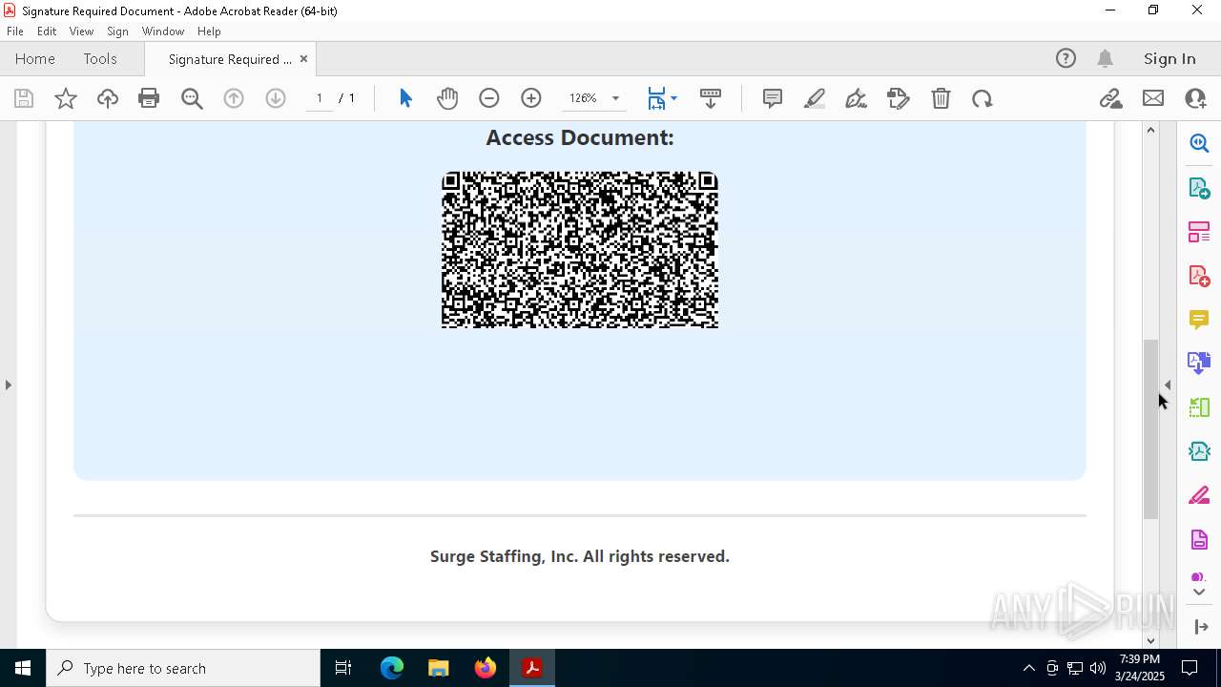Click the Save file icon
Viewport: 1221px width, 687px height.
24,98
